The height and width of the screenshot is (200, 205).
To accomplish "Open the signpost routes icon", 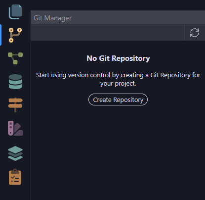I will pyautogui.click(x=15, y=105).
